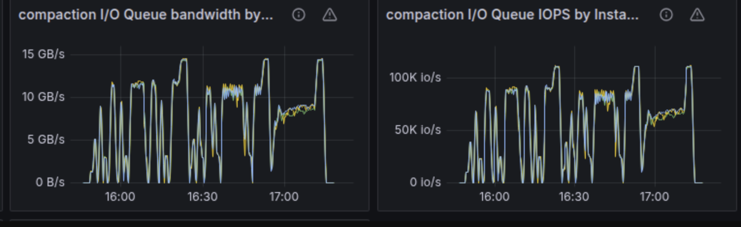Select 16:00 on the bandwidth time axis
The width and height of the screenshot is (741, 227).
120,197
